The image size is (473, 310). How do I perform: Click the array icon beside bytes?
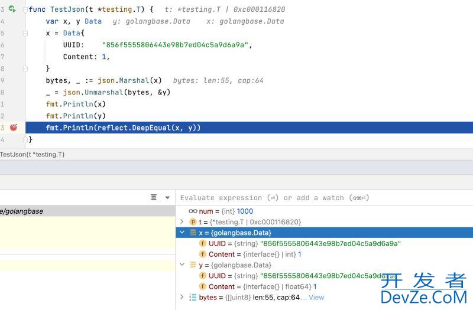193,298
